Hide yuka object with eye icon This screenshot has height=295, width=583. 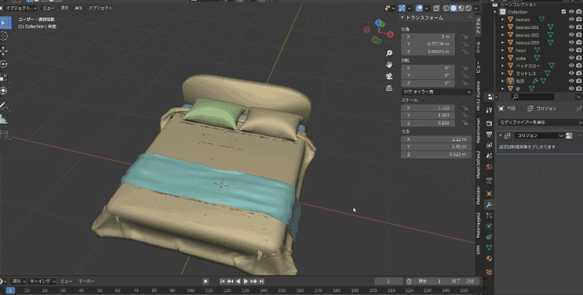tap(571, 58)
